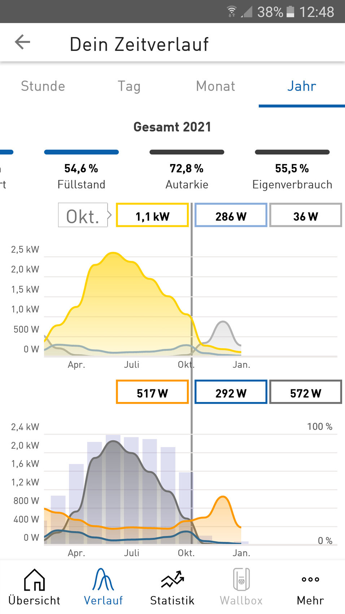Click the Füllstand blue progress bar
Image resolution: width=345 pixels, height=614 pixels.
click(81, 152)
